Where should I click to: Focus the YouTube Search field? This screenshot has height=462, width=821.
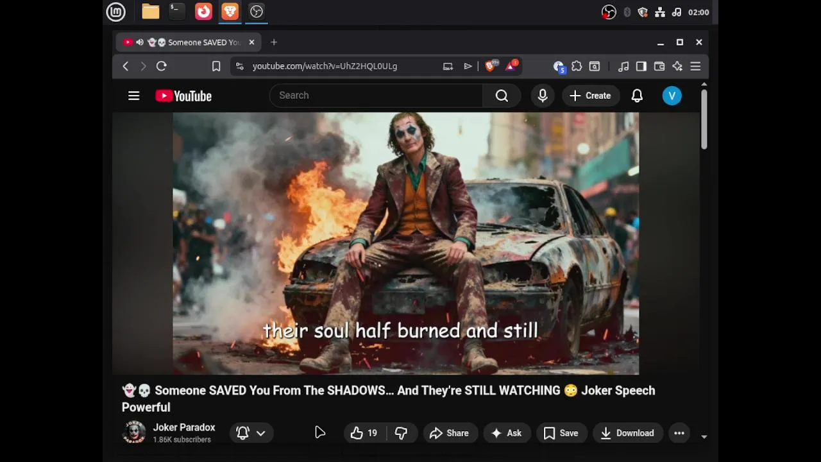pos(376,96)
